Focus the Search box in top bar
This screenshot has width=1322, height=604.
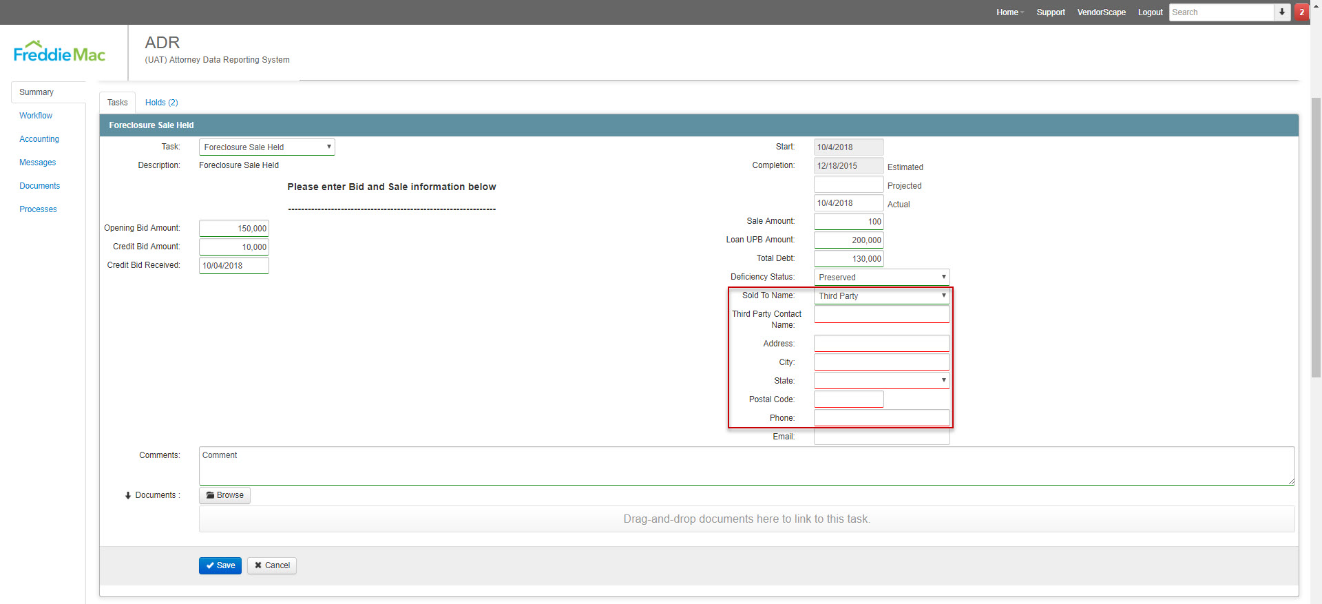(x=1221, y=12)
